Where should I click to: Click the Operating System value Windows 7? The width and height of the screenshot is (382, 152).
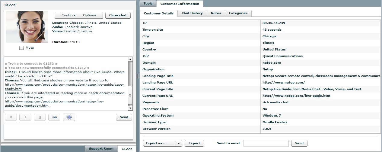[272, 116]
